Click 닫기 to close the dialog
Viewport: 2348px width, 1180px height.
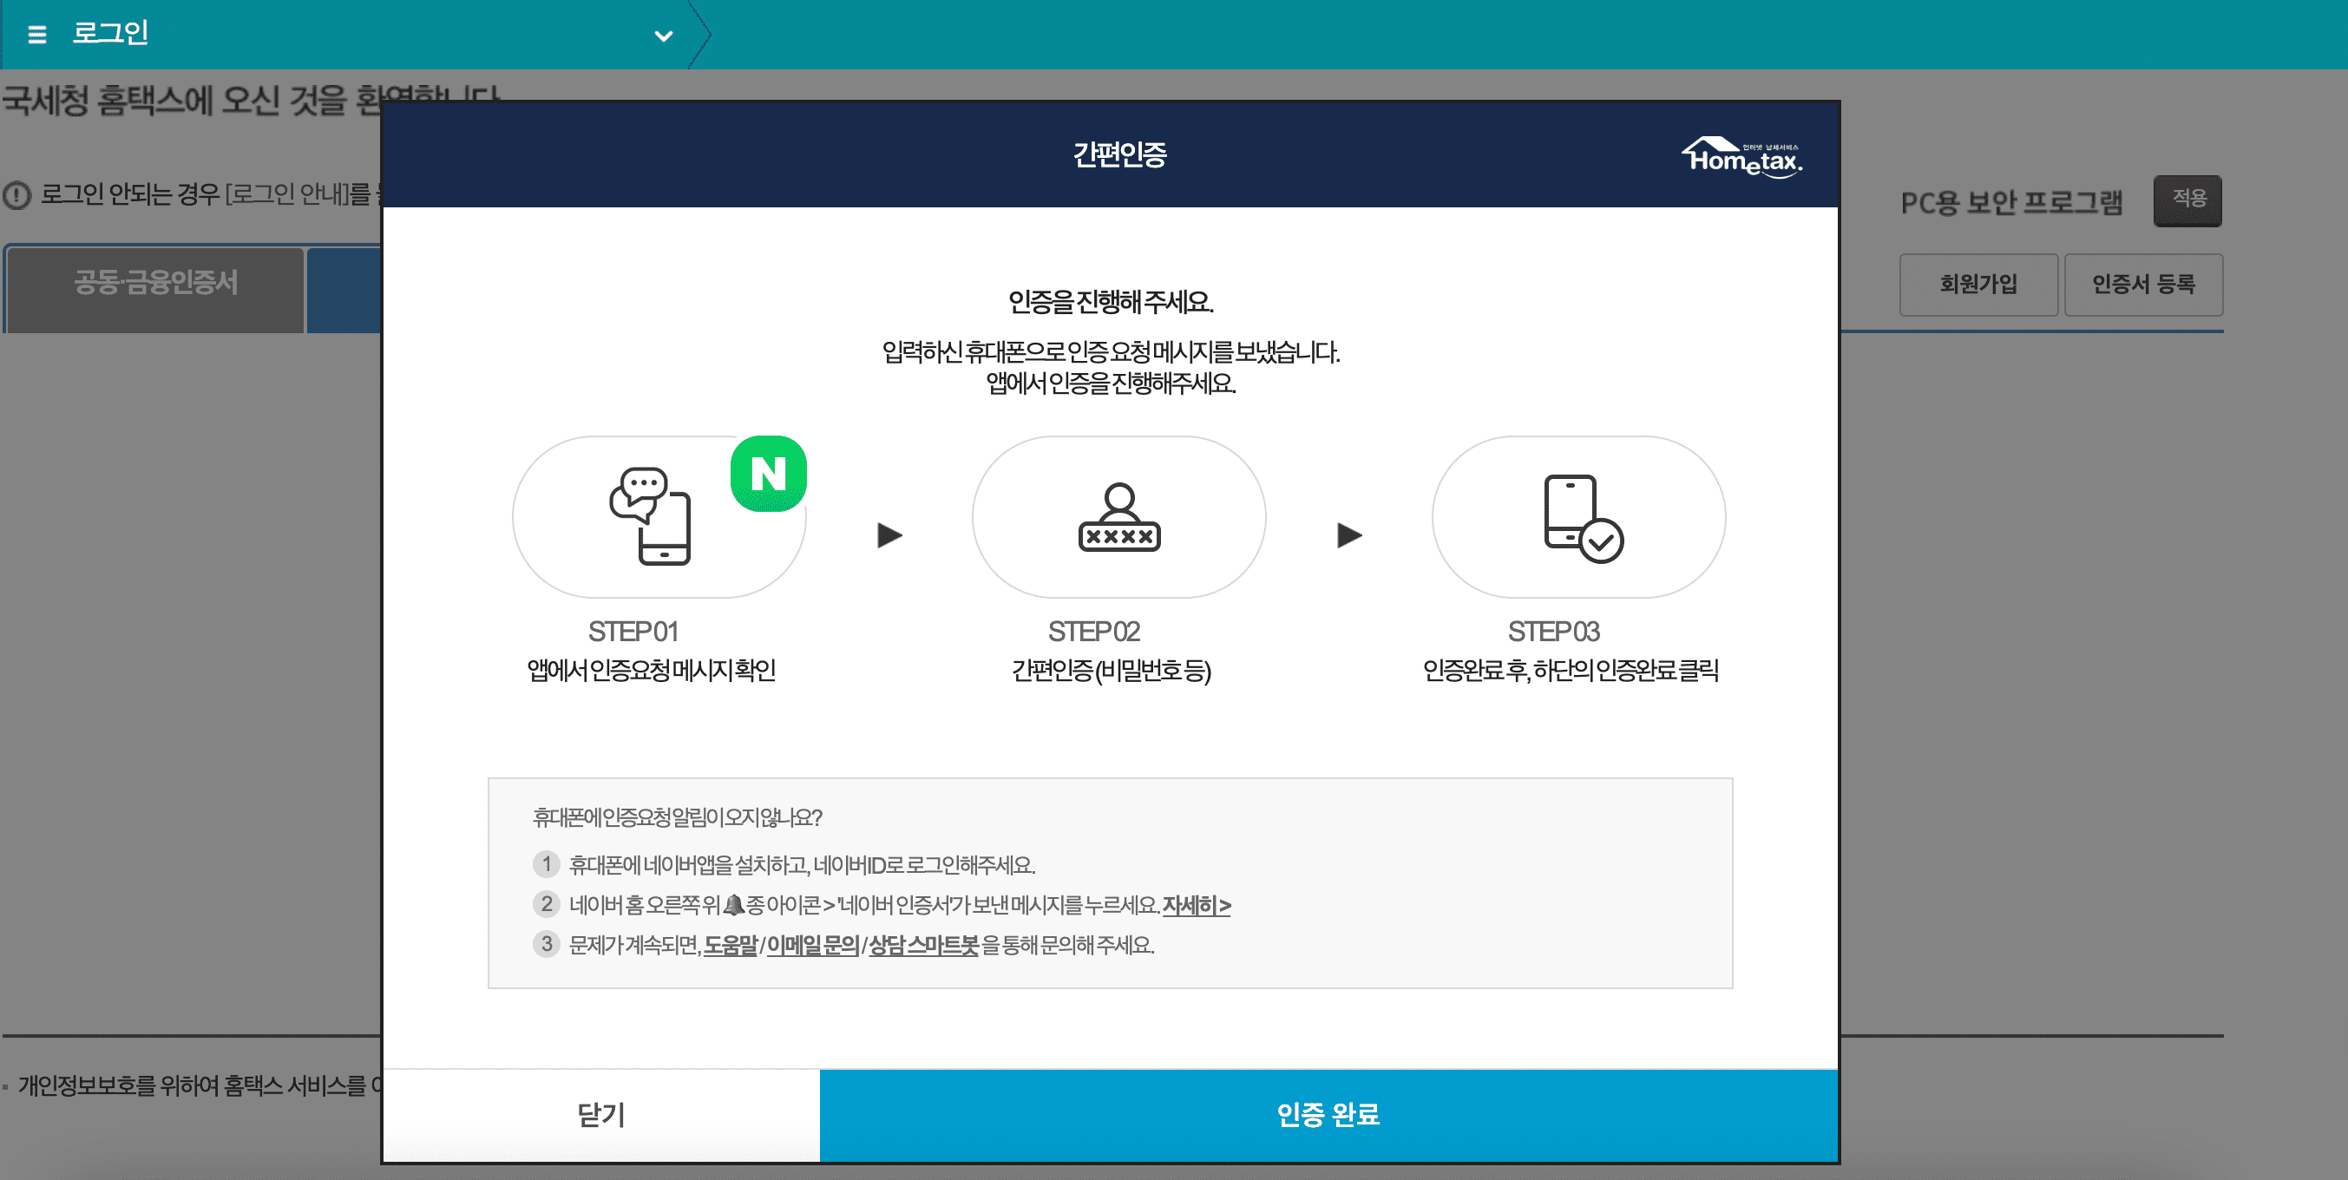tap(600, 1114)
